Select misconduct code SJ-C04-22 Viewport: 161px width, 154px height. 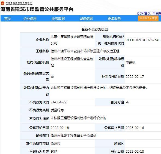pyautogui.click(x=58, y=102)
